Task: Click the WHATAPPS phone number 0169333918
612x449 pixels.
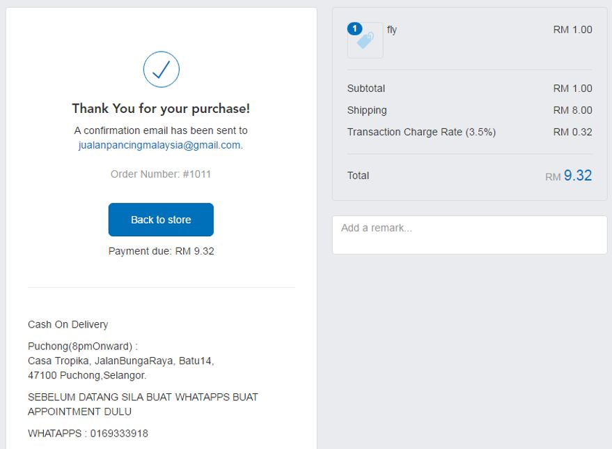Action: pos(119,434)
